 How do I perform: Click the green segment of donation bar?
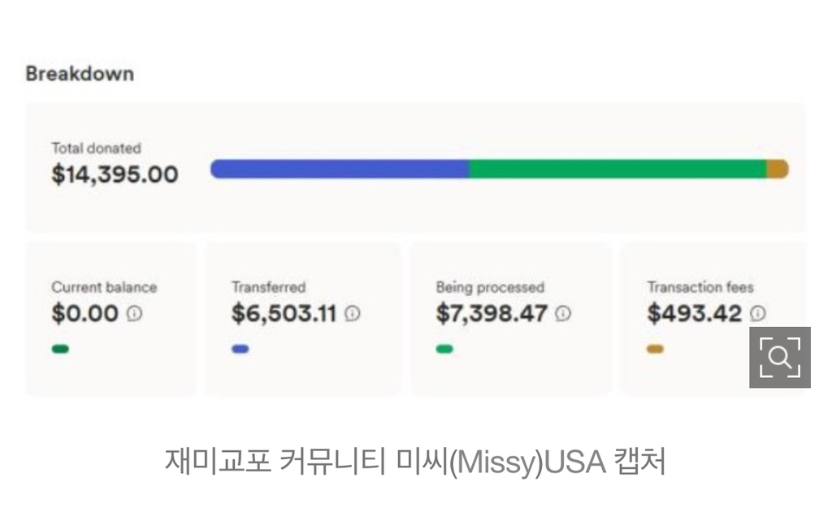pyautogui.click(x=617, y=169)
